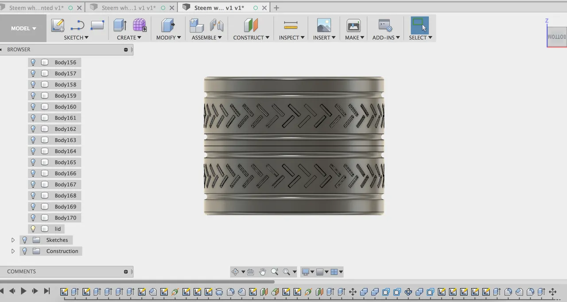The width and height of the screenshot is (567, 302).
Task: Select Body165 in the browser tree
Action: (66, 162)
